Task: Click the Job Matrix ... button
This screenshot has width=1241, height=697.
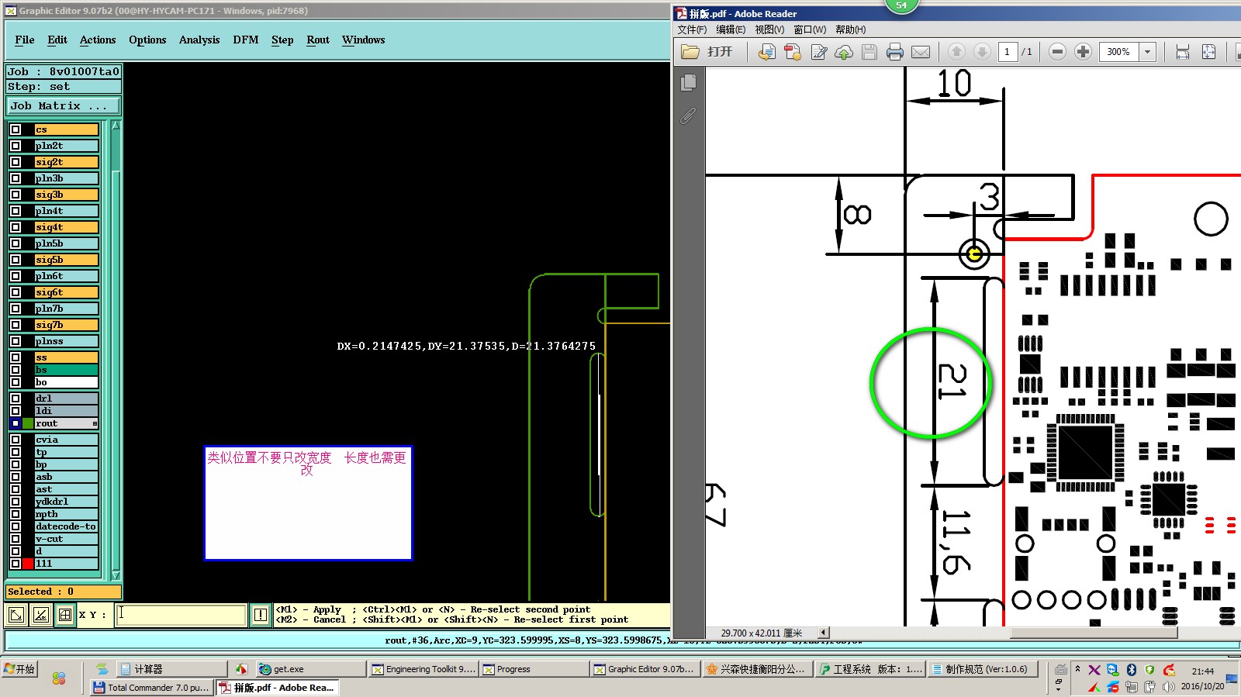Action: tap(64, 106)
